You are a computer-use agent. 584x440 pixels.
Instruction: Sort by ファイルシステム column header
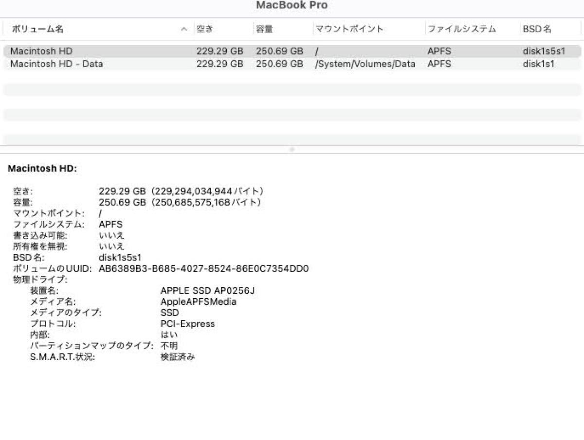[x=462, y=29]
